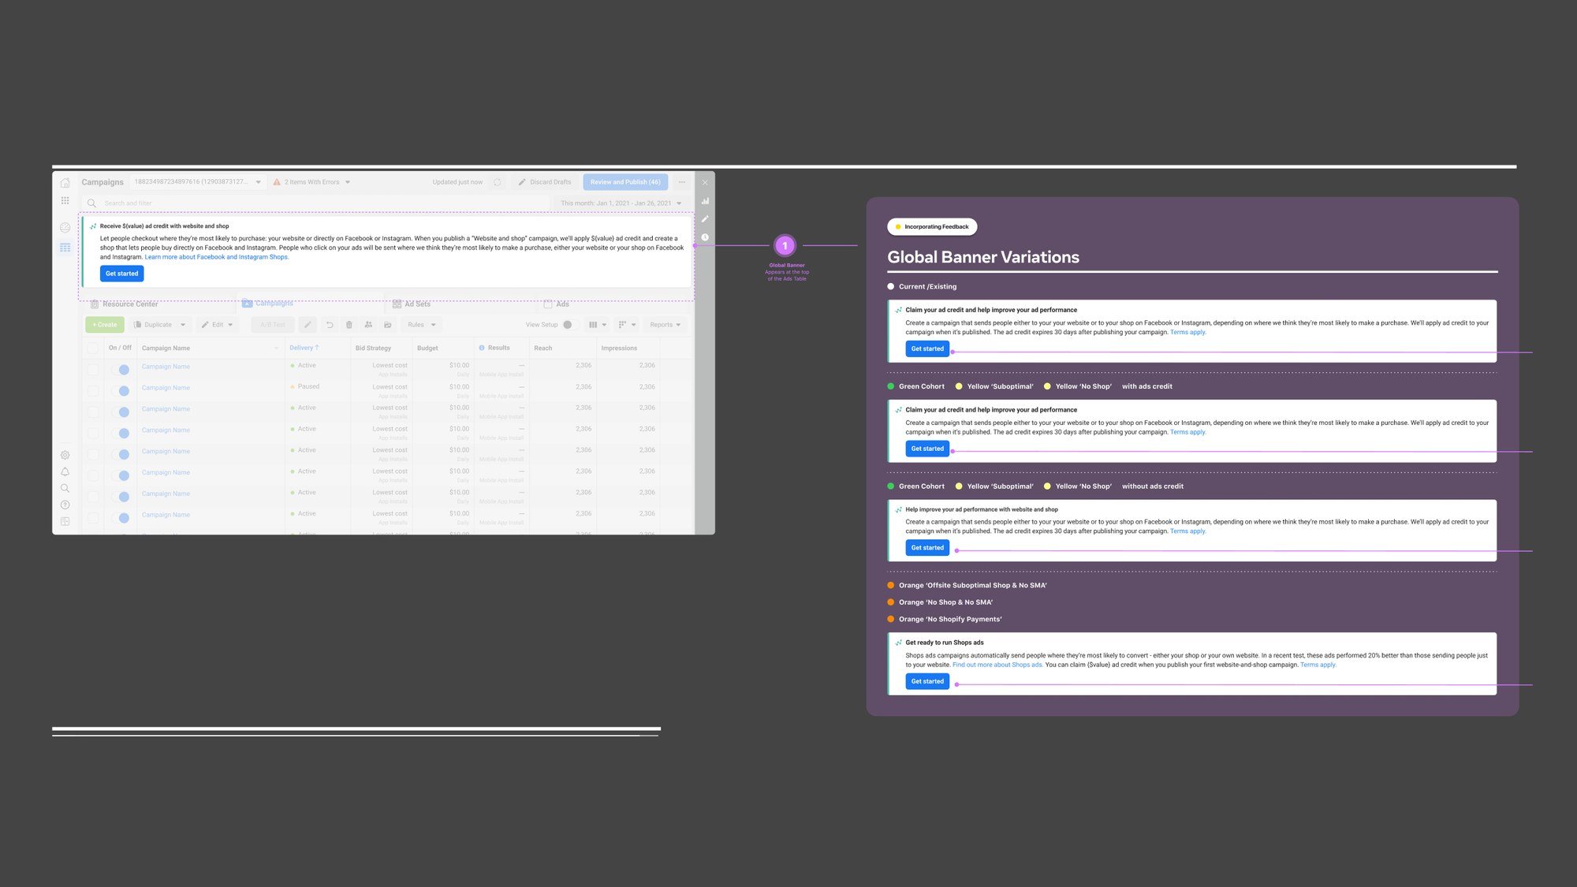Screen dimensions: 1577x887
Task: Expand the Reports dropdown
Action: tap(665, 325)
